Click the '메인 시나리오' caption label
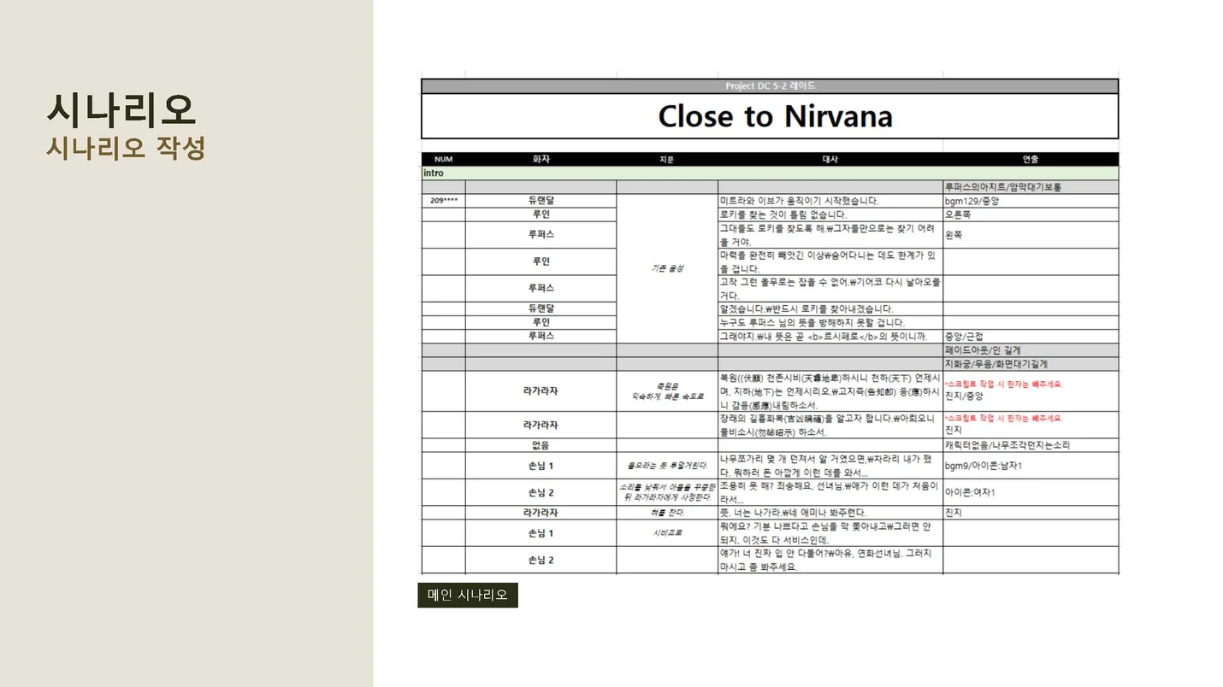 pyautogui.click(x=468, y=595)
